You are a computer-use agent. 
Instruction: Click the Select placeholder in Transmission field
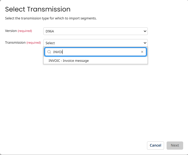[x=50, y=43]
